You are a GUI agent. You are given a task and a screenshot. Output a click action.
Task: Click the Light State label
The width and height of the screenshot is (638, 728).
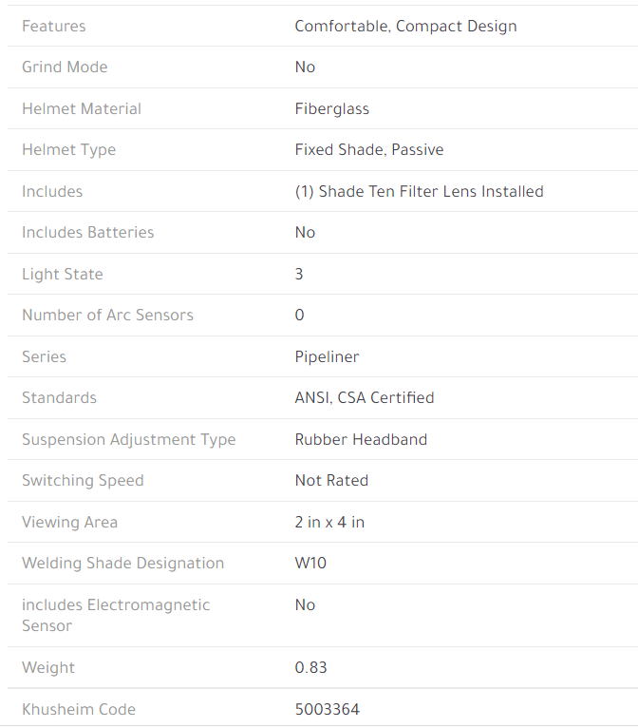[x=63, y=275]
